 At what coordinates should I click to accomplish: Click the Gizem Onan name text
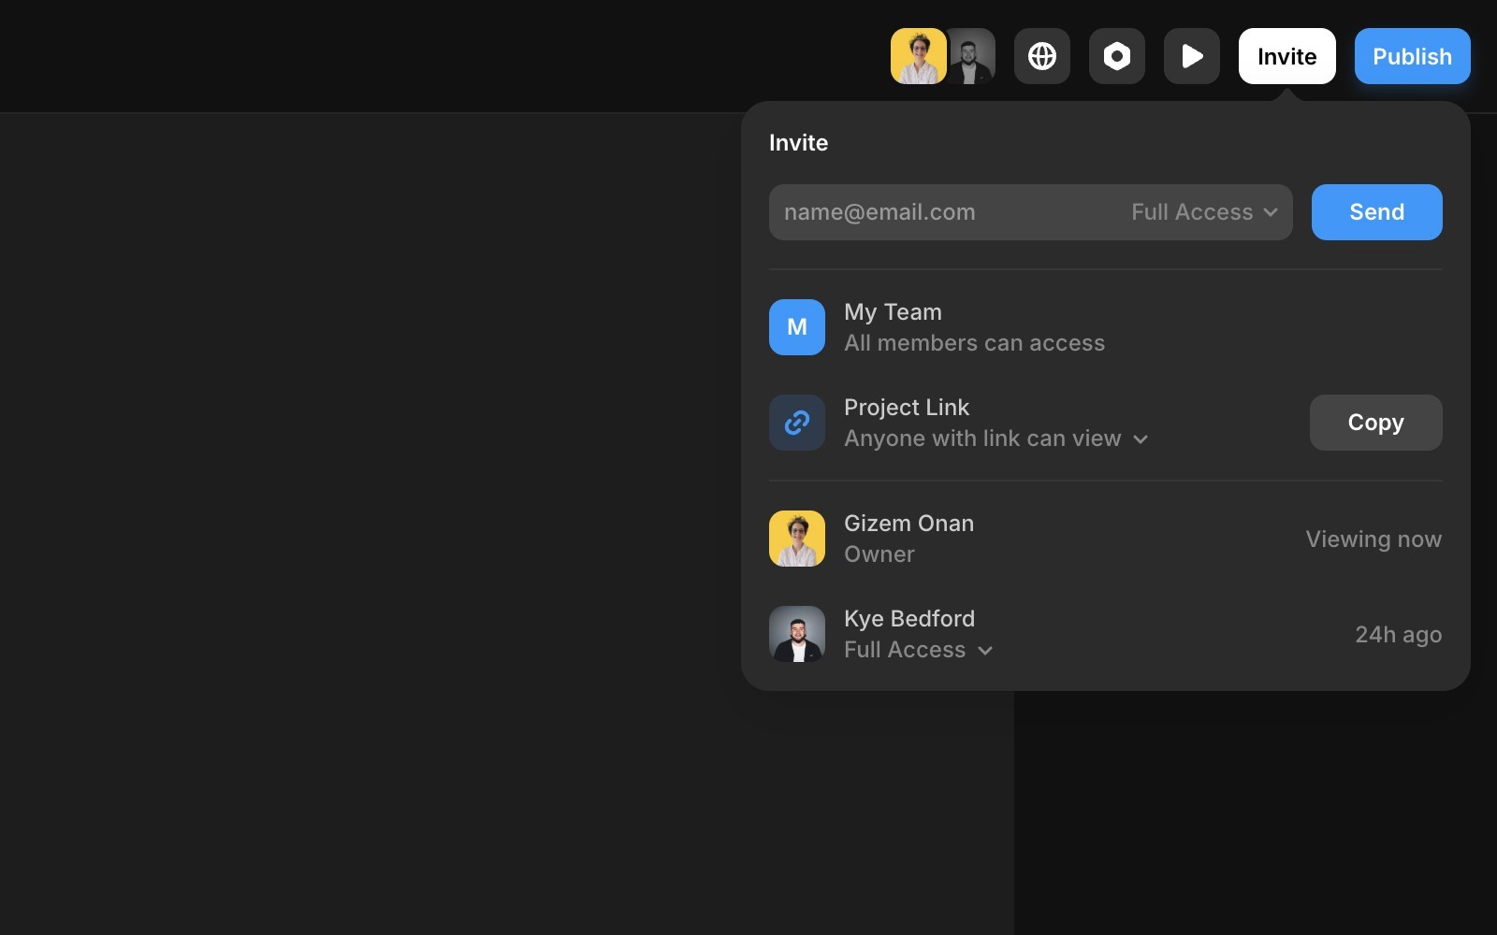coord(908,524)
